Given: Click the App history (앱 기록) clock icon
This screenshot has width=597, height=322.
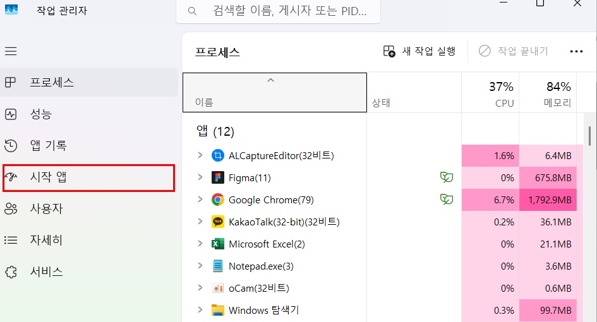Looking at the screenshot, I should 11,145.
